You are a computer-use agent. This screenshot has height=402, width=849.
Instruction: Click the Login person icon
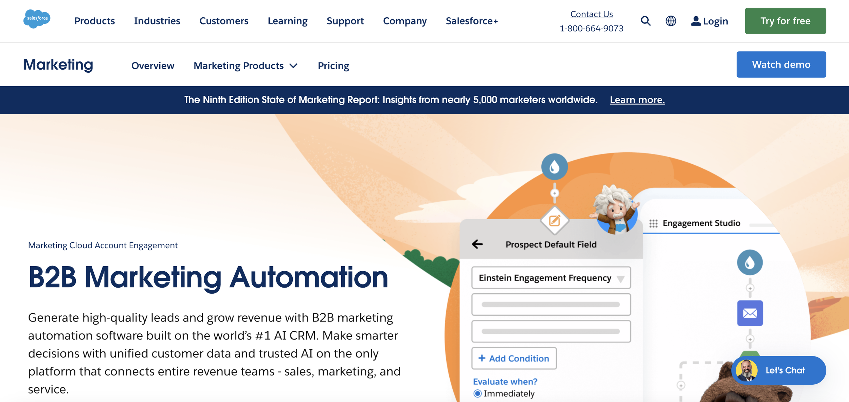[696, 21]
